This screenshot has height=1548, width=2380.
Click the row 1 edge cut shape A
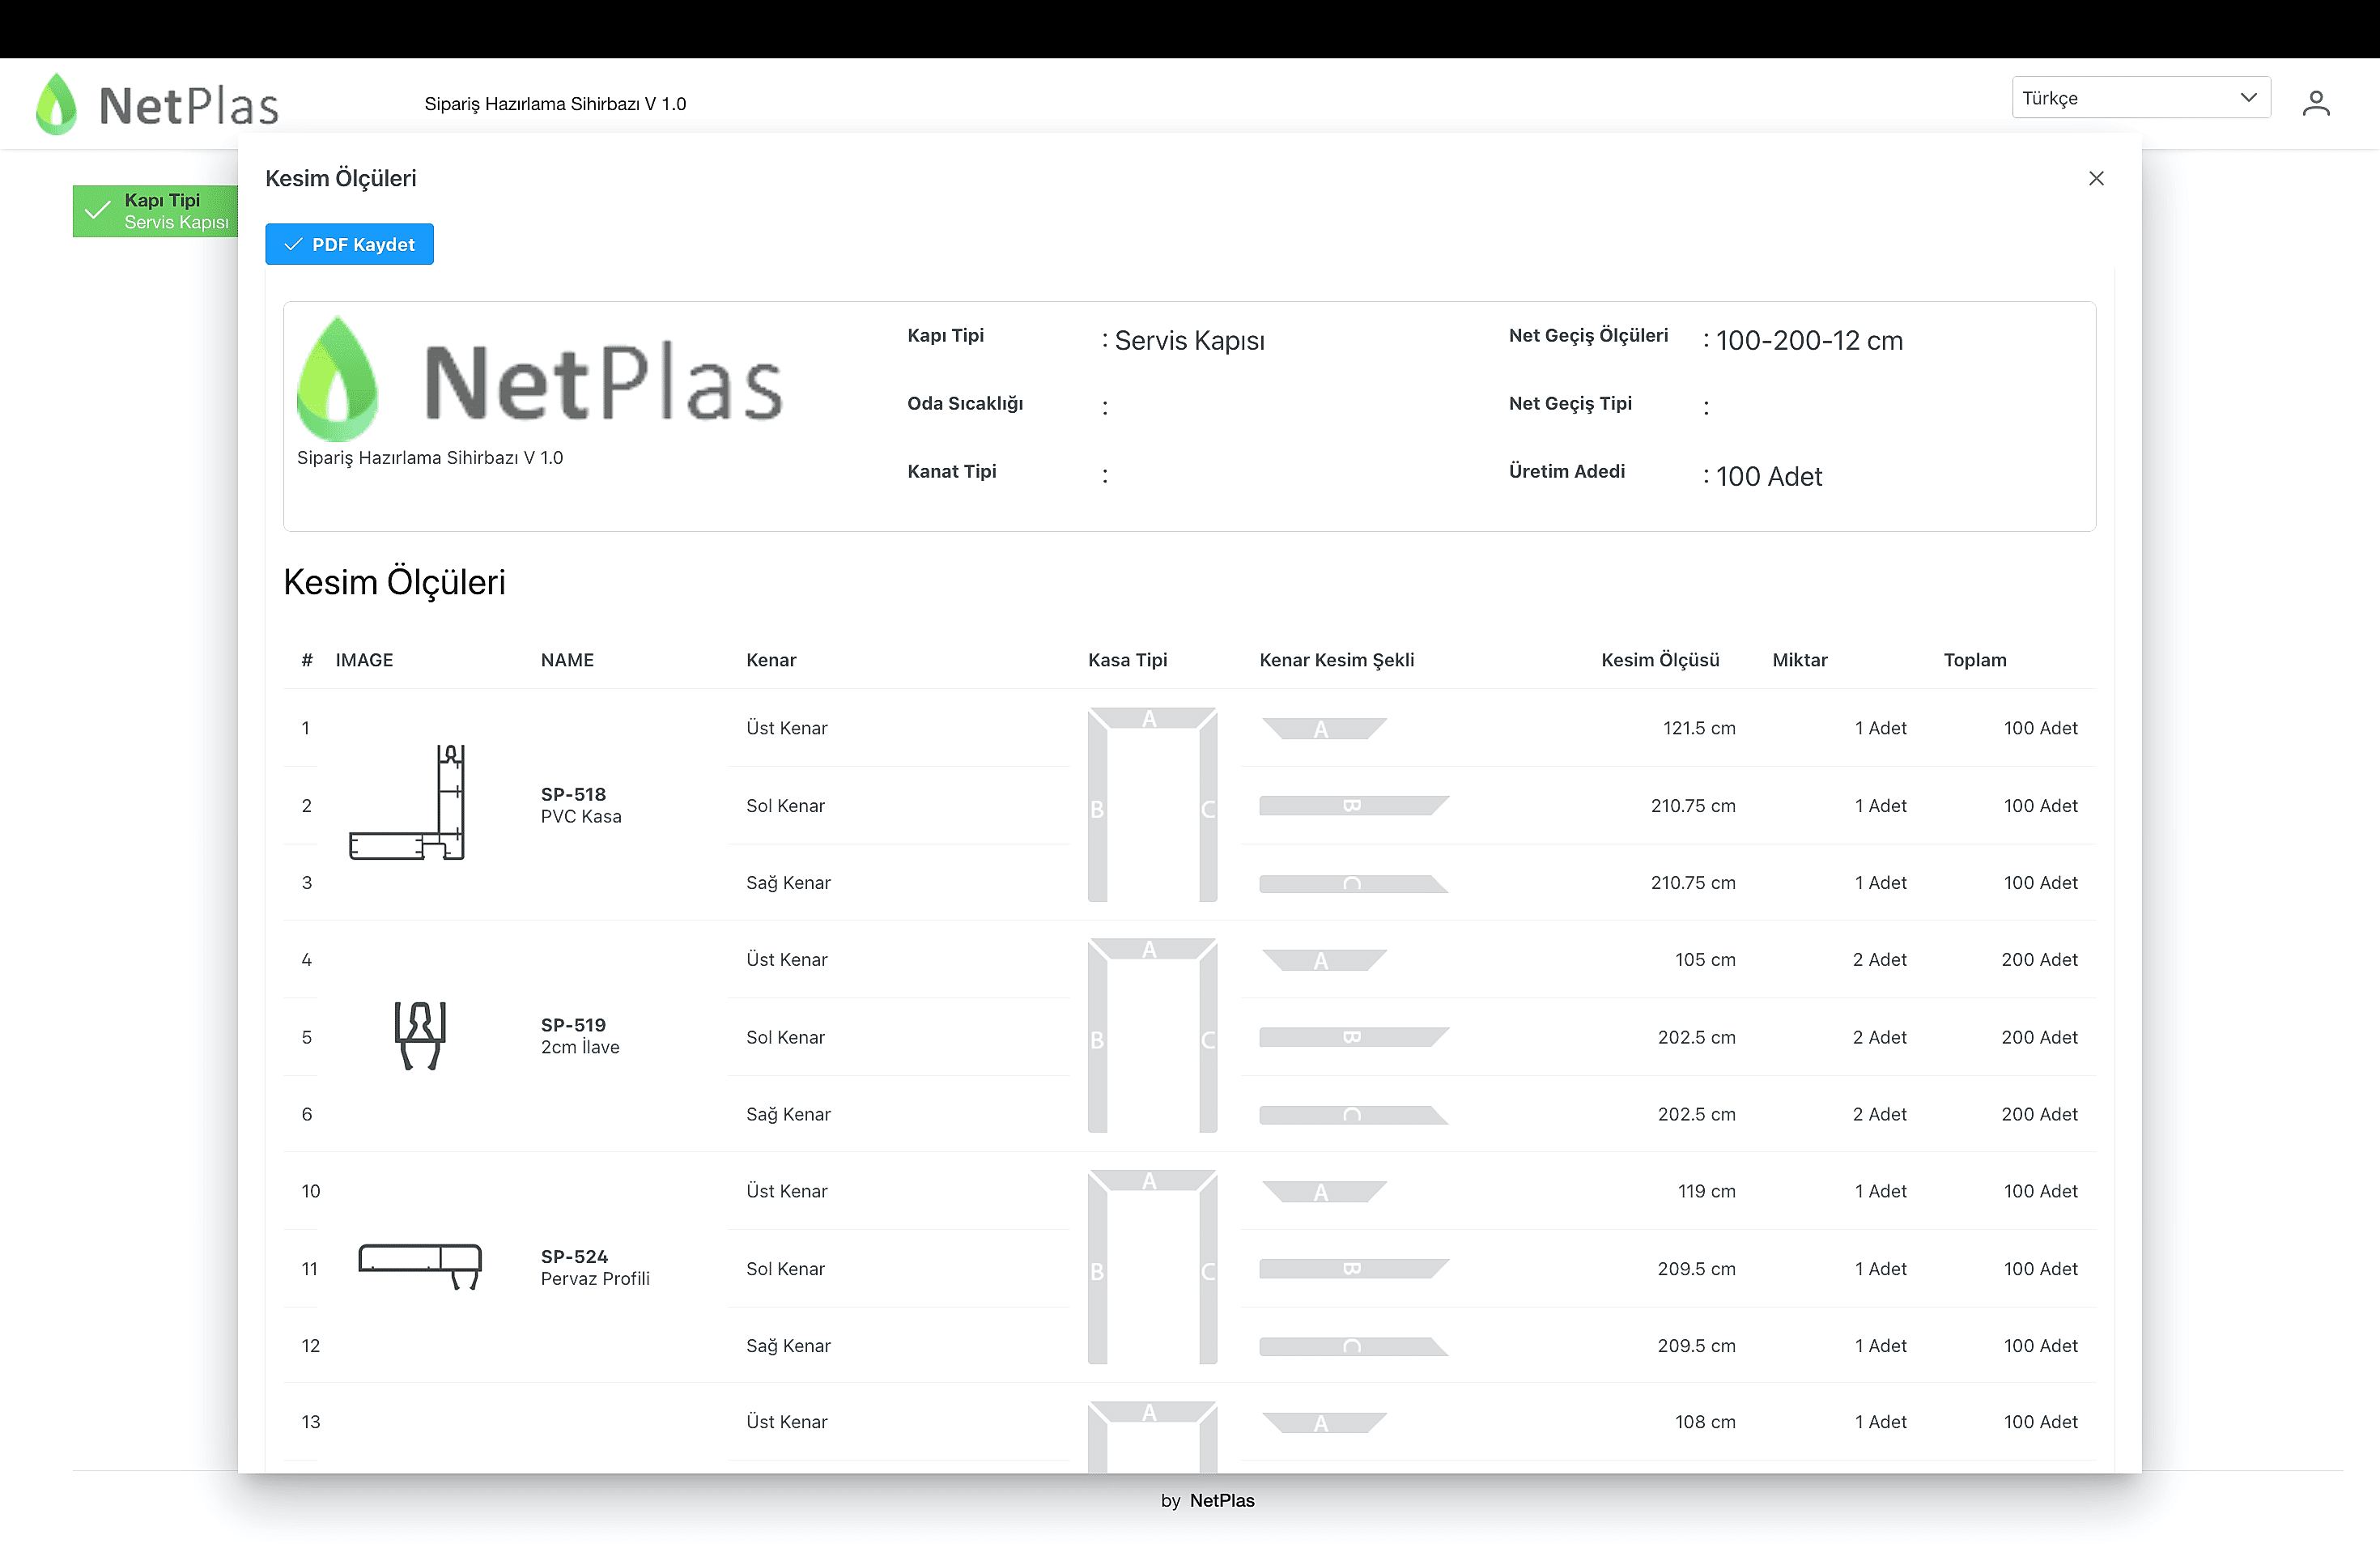coord(1322,729)
